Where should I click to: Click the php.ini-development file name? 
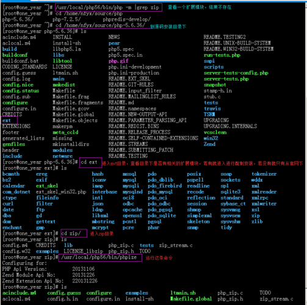[x=135, y=67]
